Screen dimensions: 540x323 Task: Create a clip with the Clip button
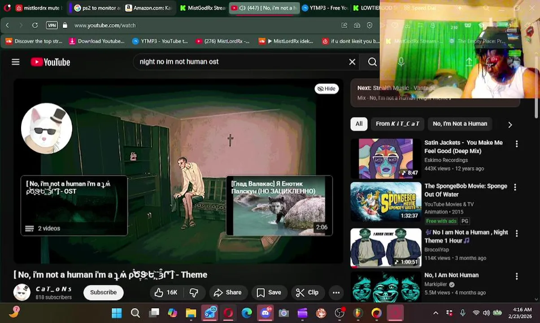(307, 292)
